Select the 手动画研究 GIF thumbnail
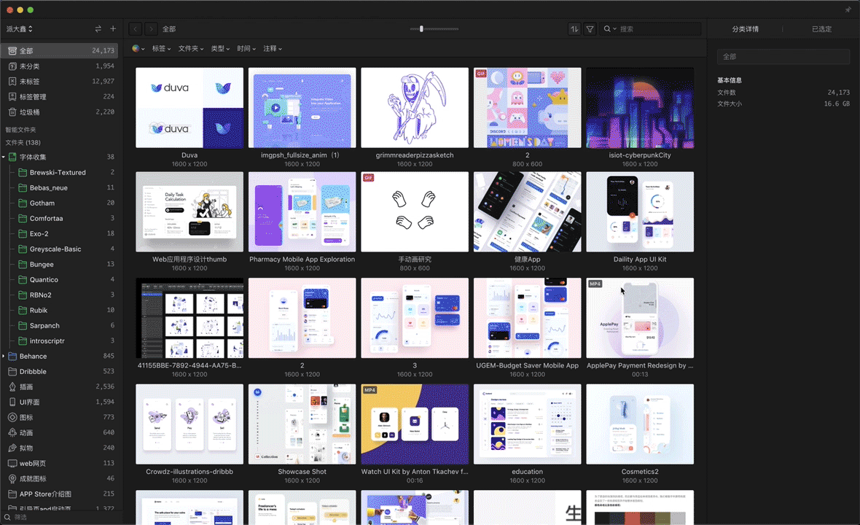The image size is (860, 525). tap(415, 211)
